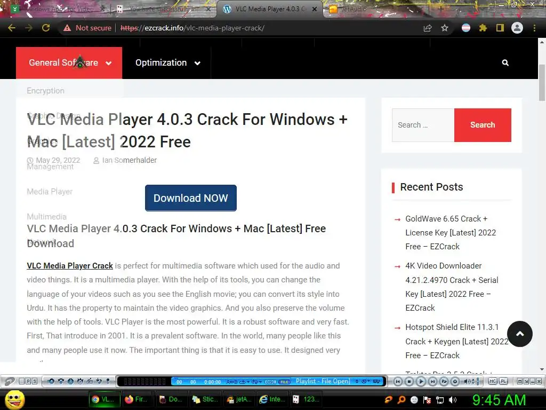Click the red Search button
This screenshot has width=546, height=410.
[x=483, y=125]
